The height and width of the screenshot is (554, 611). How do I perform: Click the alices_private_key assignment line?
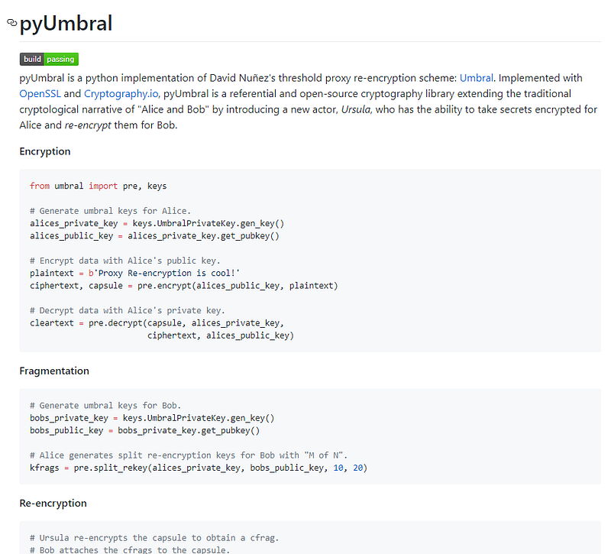pos(157,223)
